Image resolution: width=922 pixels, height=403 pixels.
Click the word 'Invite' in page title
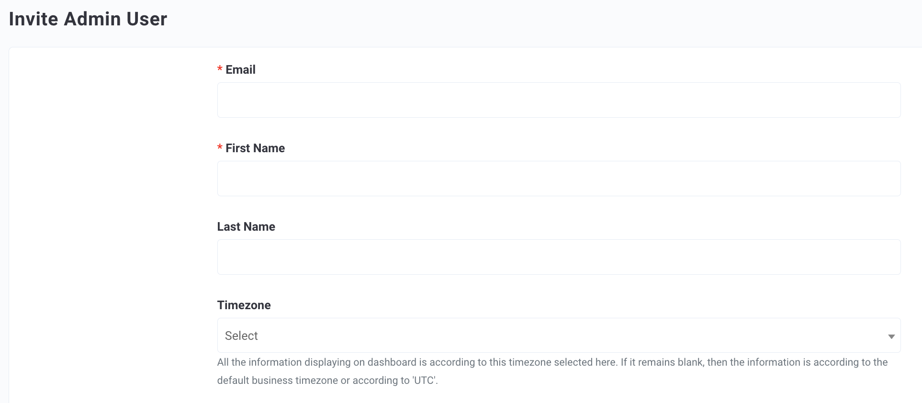(34, 19)
